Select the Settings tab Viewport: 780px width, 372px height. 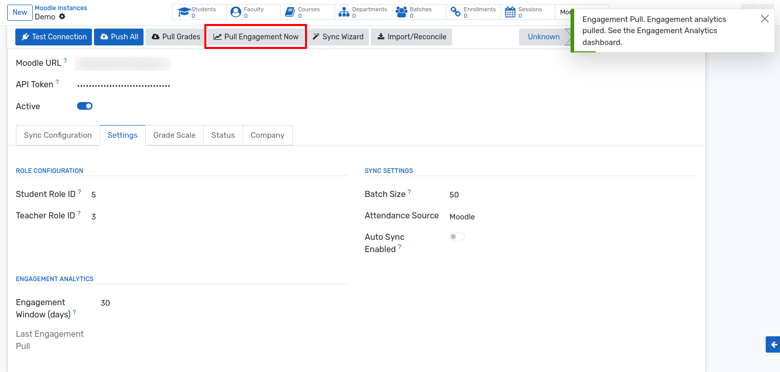coord(123,135)
